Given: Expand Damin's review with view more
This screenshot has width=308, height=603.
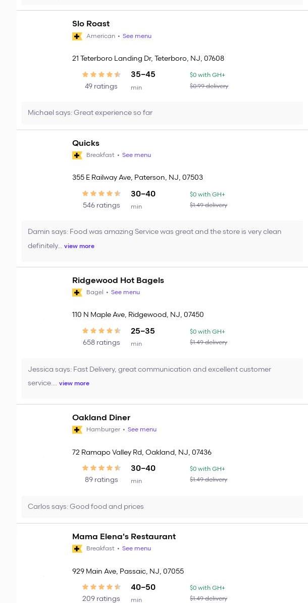Looking at the screenshot, I should coord(79,246).
